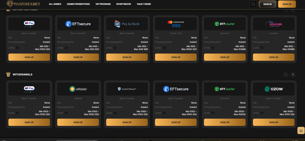This screenshot has height=141, width=305.
Task: Sign up via EFTsecure withdrawal card
Action: (176, 122)
